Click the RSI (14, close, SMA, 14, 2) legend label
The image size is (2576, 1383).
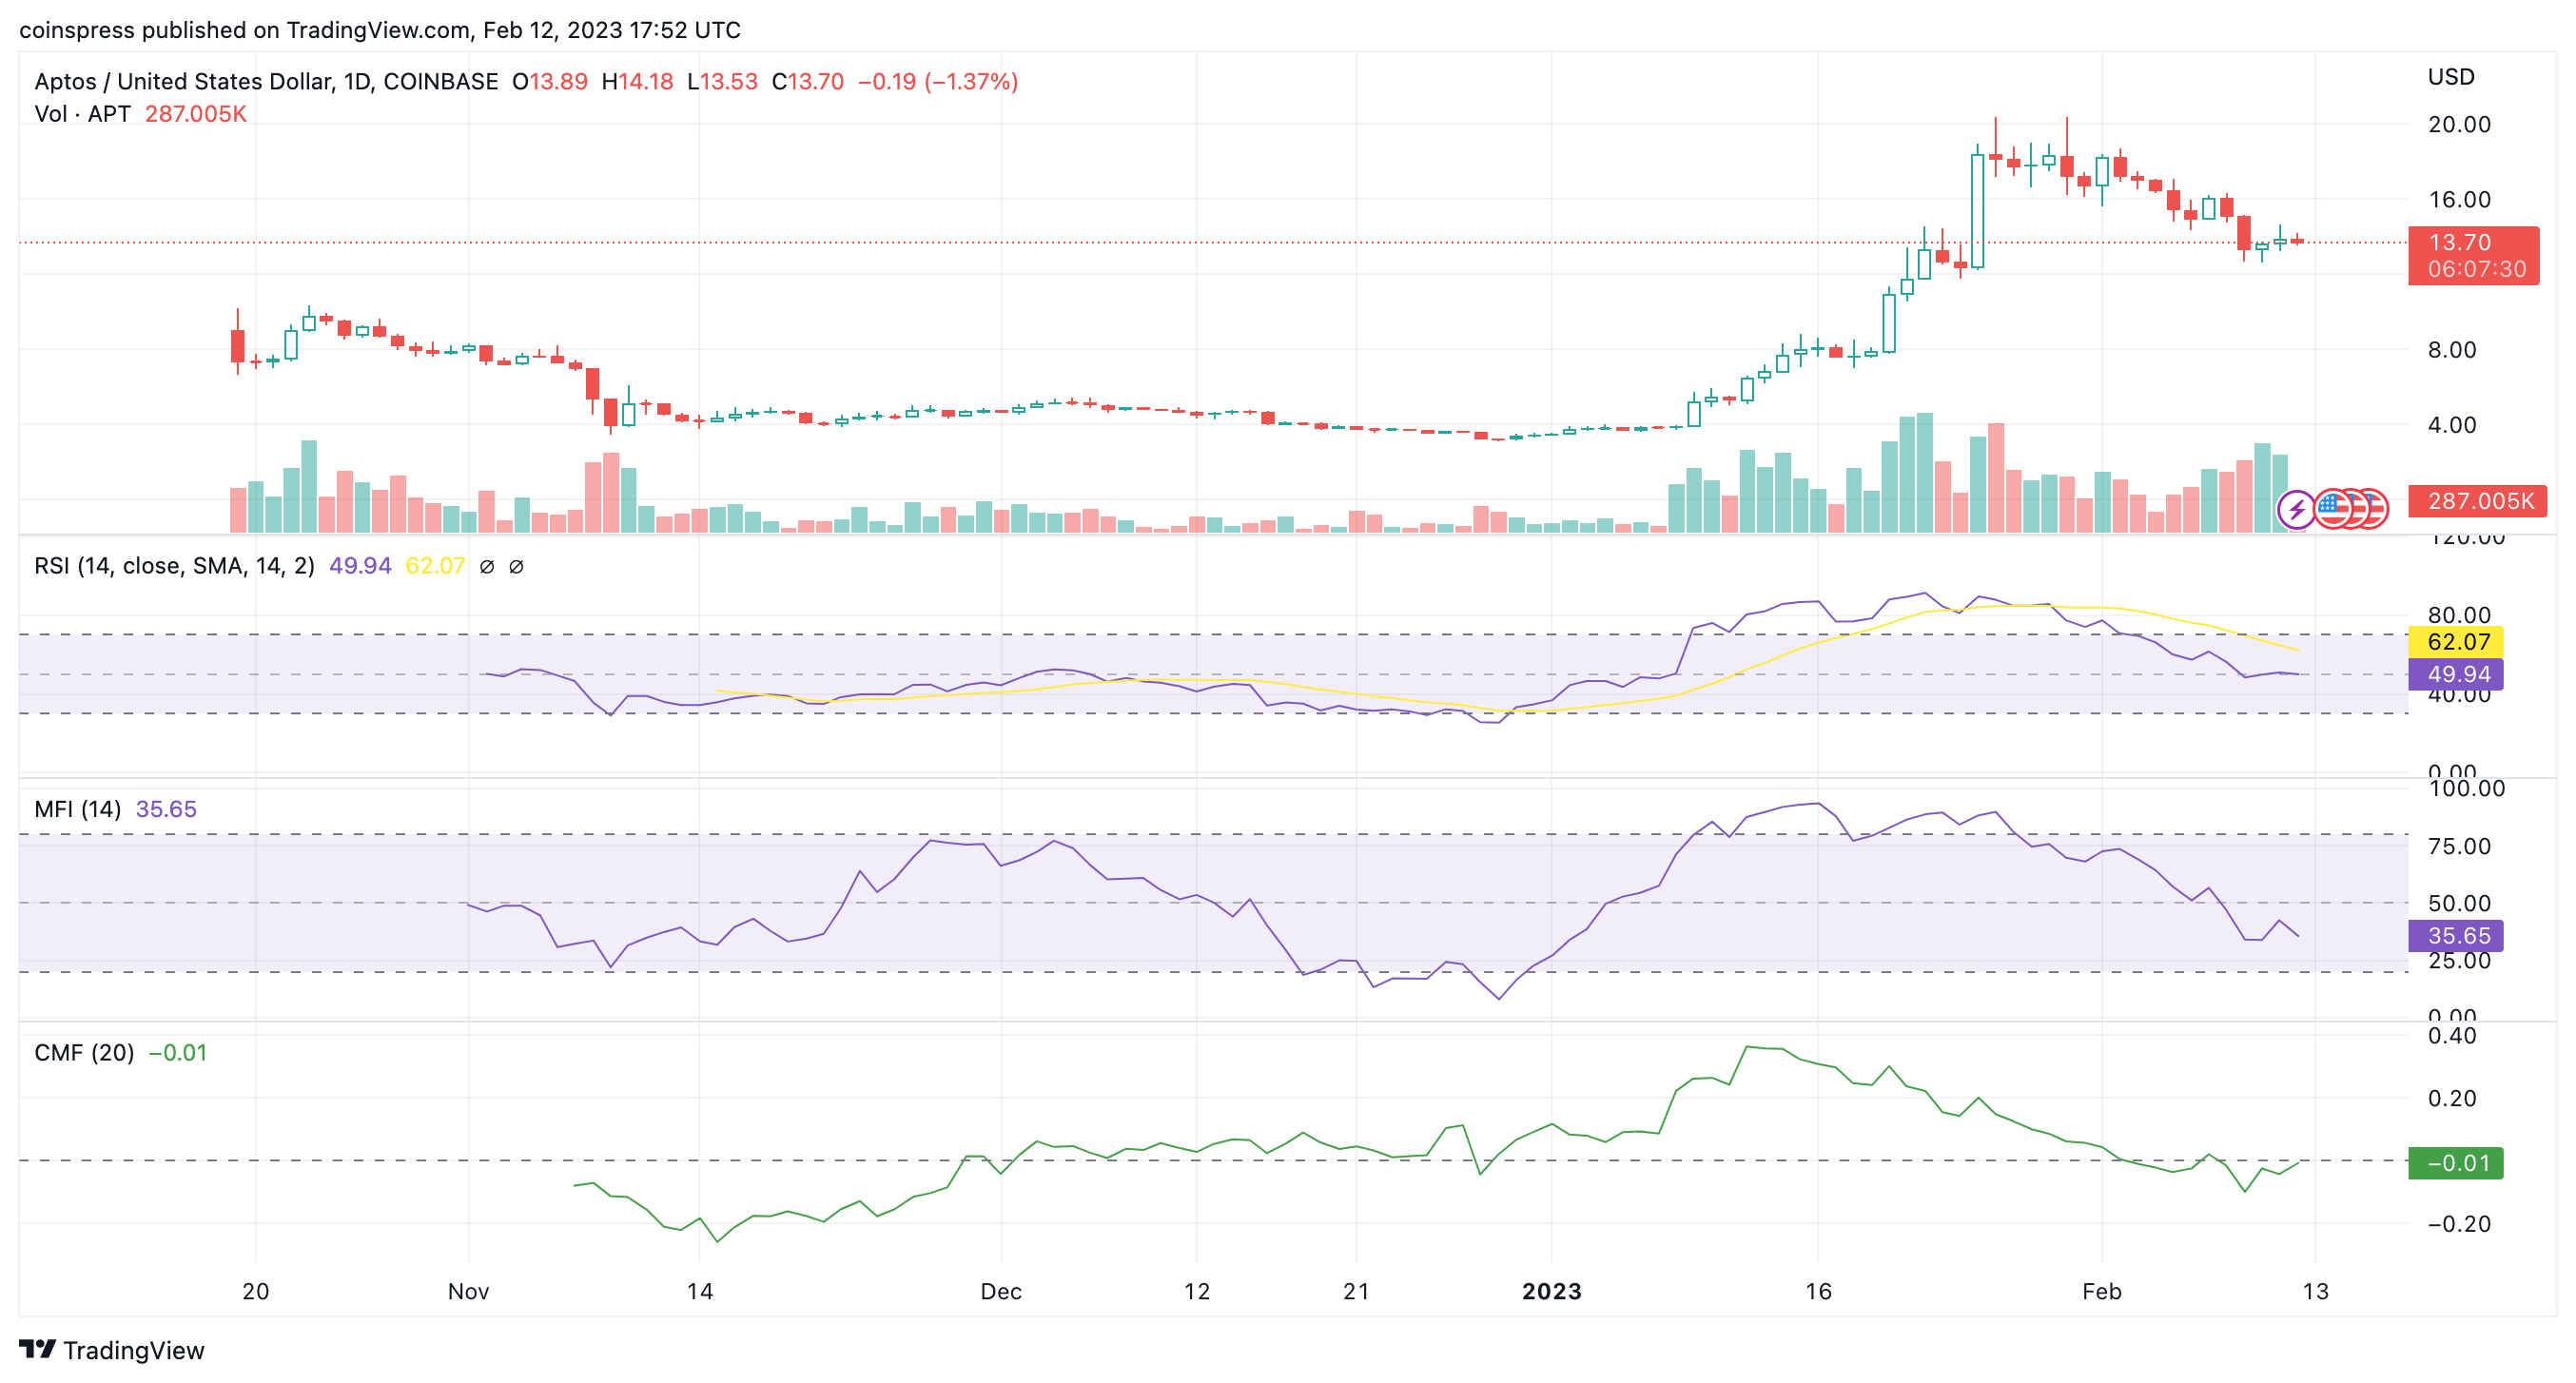click(x=174, y=566)
